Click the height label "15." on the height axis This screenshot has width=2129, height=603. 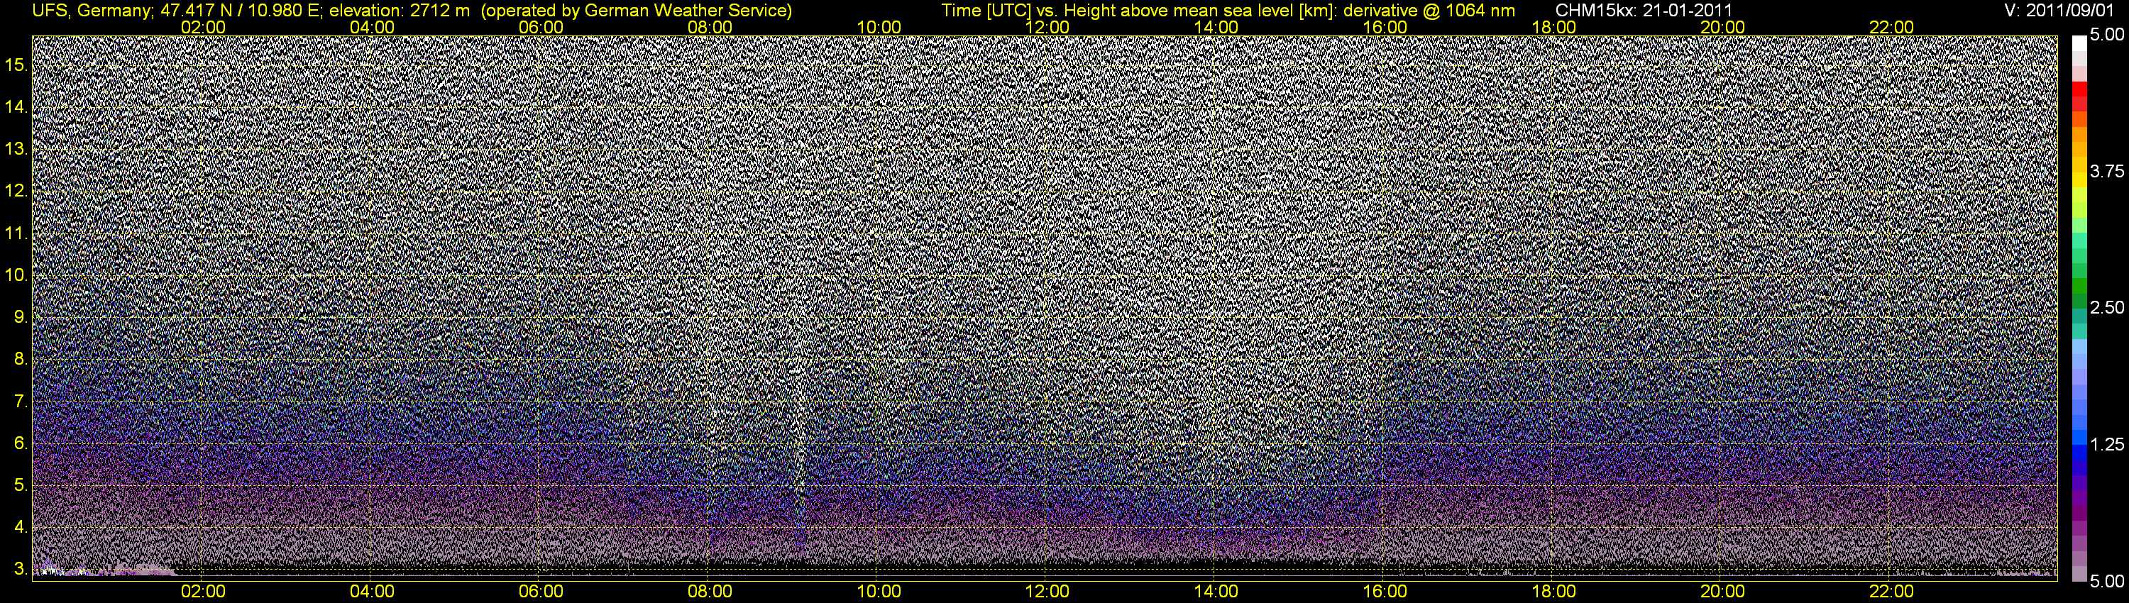click(x=17, y=65)
